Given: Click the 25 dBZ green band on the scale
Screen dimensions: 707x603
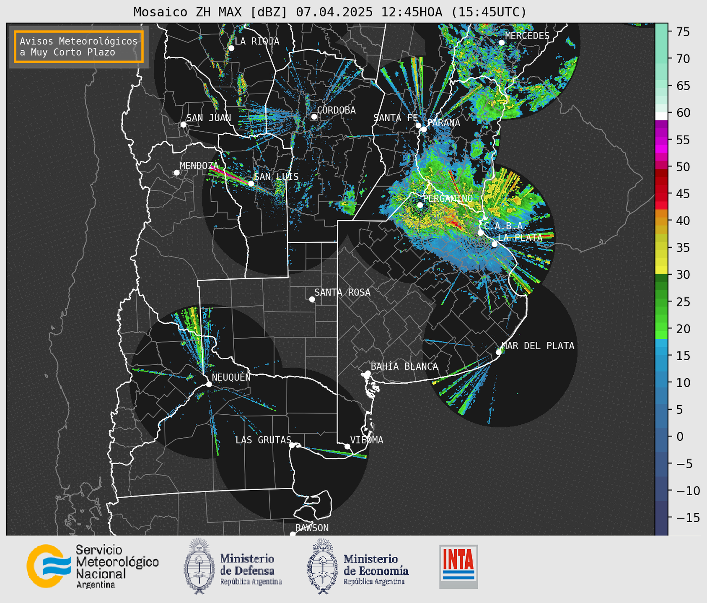Looking at the screenshot, I should 661,302.
